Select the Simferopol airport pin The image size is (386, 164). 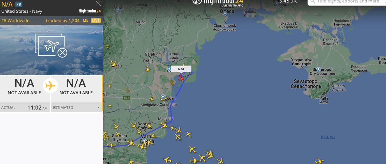tap(318, 70)
